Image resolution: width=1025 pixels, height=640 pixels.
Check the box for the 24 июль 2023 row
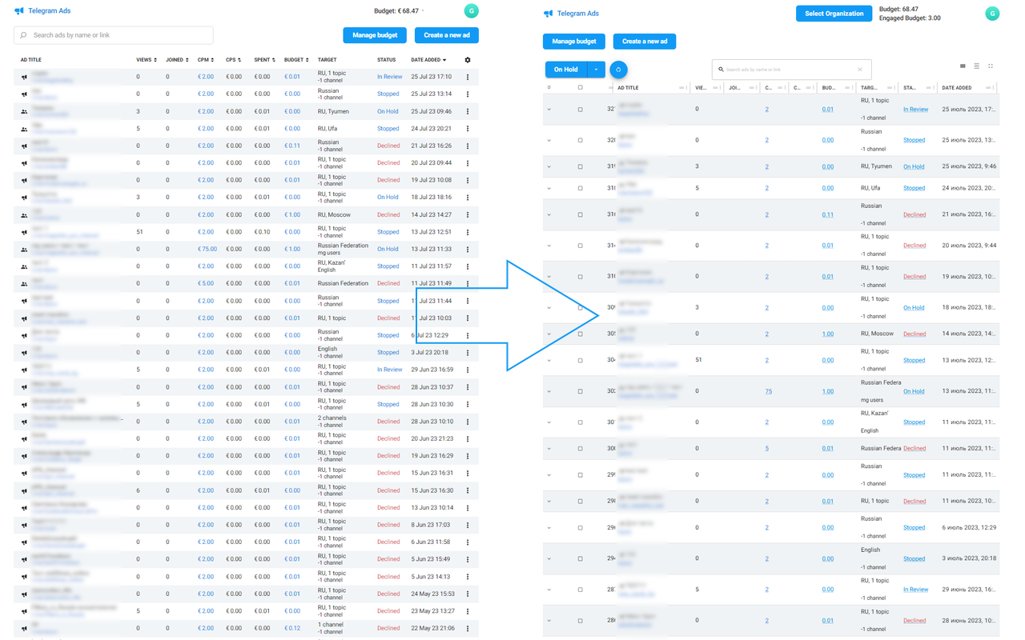coord(581,189)
